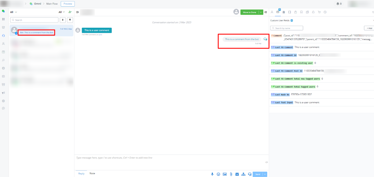The width and height of the screenshot is (374, 177).
Task: Click the microphone voice message icon
Action: (x=212, y=174)
